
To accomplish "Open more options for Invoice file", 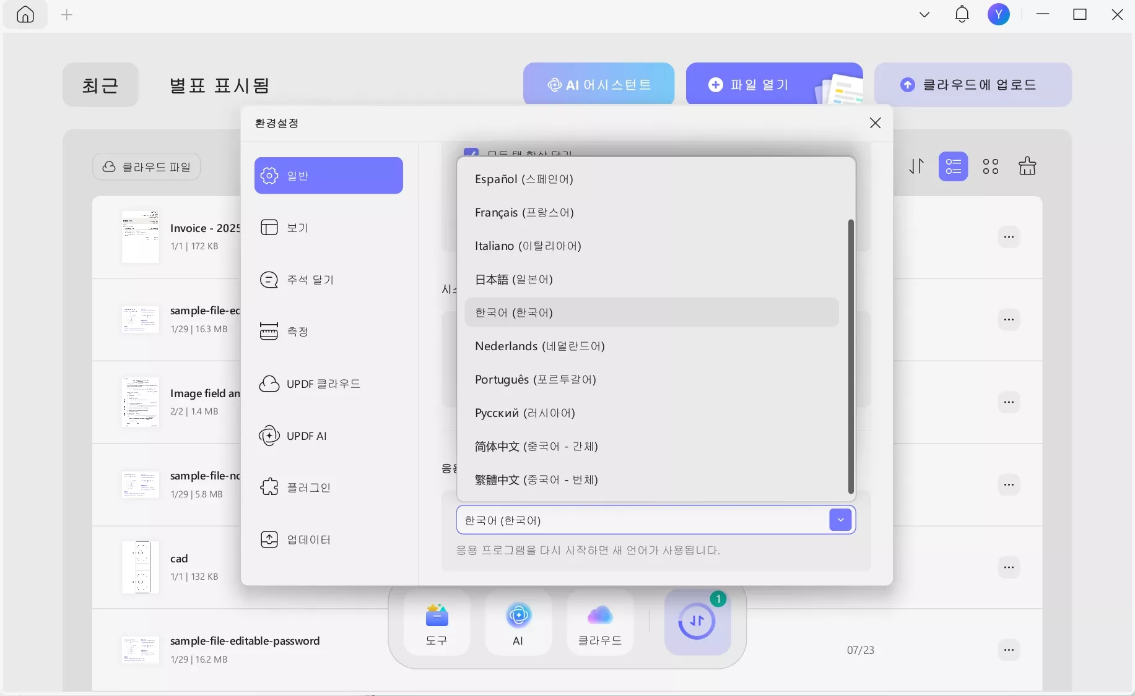I will [1009, 237].
